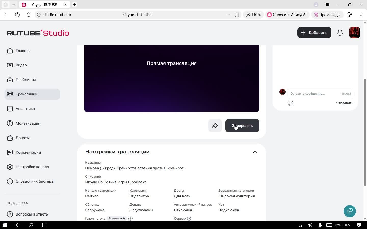
Task: Click the taskbar back arrow icon
Action: [x=18, y=225]
